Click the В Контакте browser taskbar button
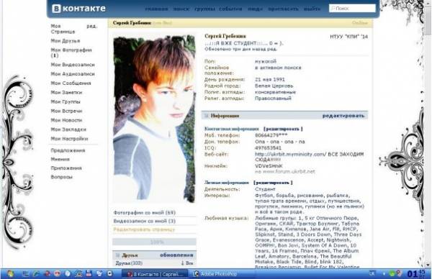The image size is (432, 279). (155, 274)
